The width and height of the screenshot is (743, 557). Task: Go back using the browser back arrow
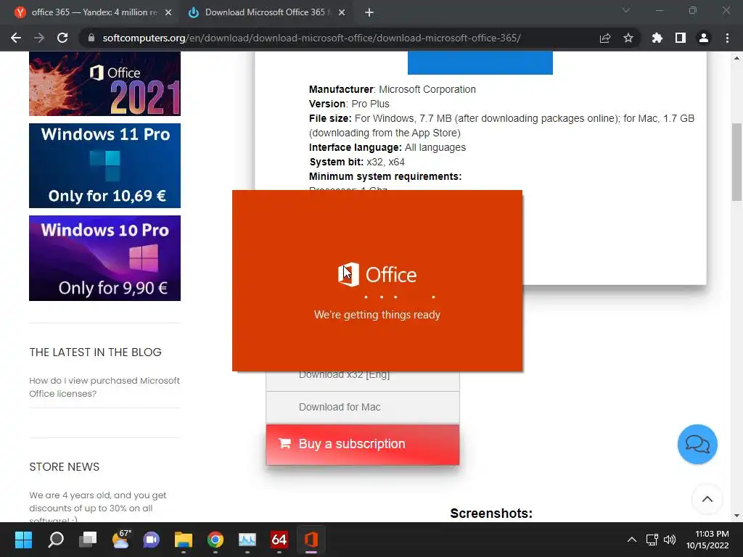[16, 38]
